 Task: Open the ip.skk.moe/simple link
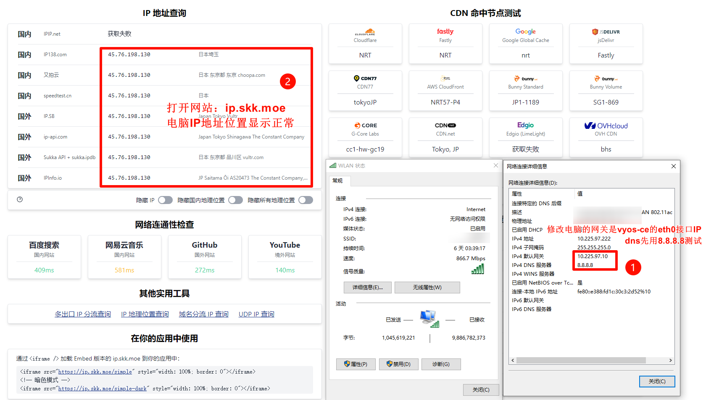(95, 372)
